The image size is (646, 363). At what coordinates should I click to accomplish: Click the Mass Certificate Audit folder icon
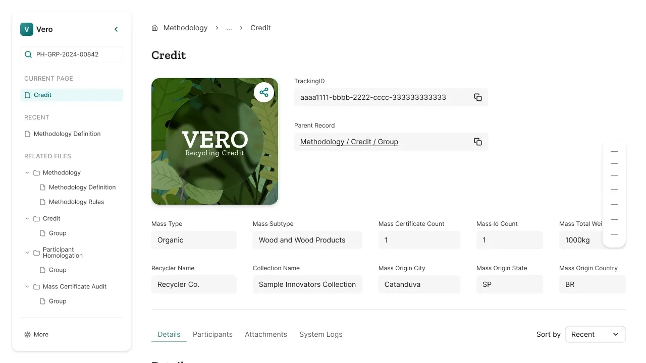(36, 286)
